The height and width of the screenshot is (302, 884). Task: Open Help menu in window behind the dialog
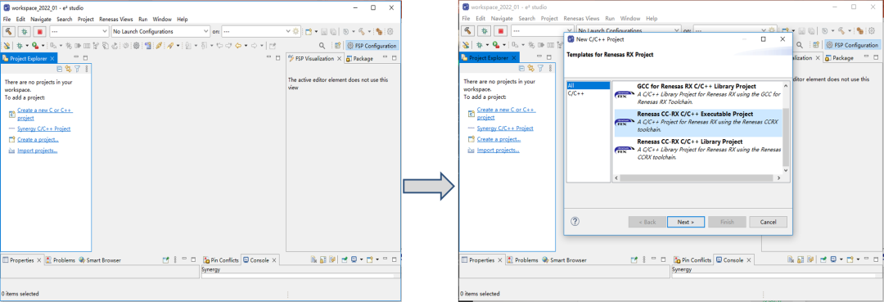click(x=652, y=19)
